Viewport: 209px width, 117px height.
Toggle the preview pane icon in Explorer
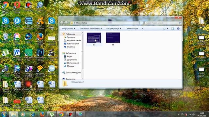[x=173, y=29]
